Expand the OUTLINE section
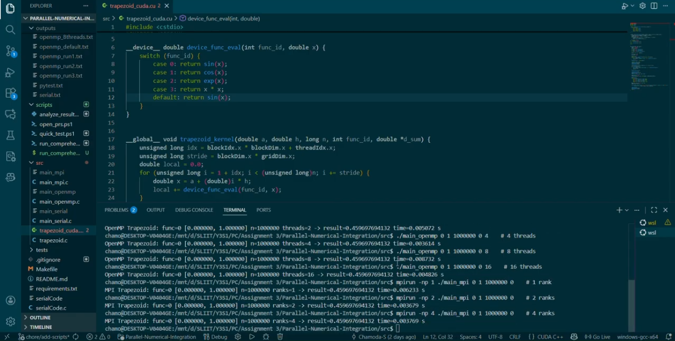This screenshot has height=341, width=675. click(x=40, y=318)
